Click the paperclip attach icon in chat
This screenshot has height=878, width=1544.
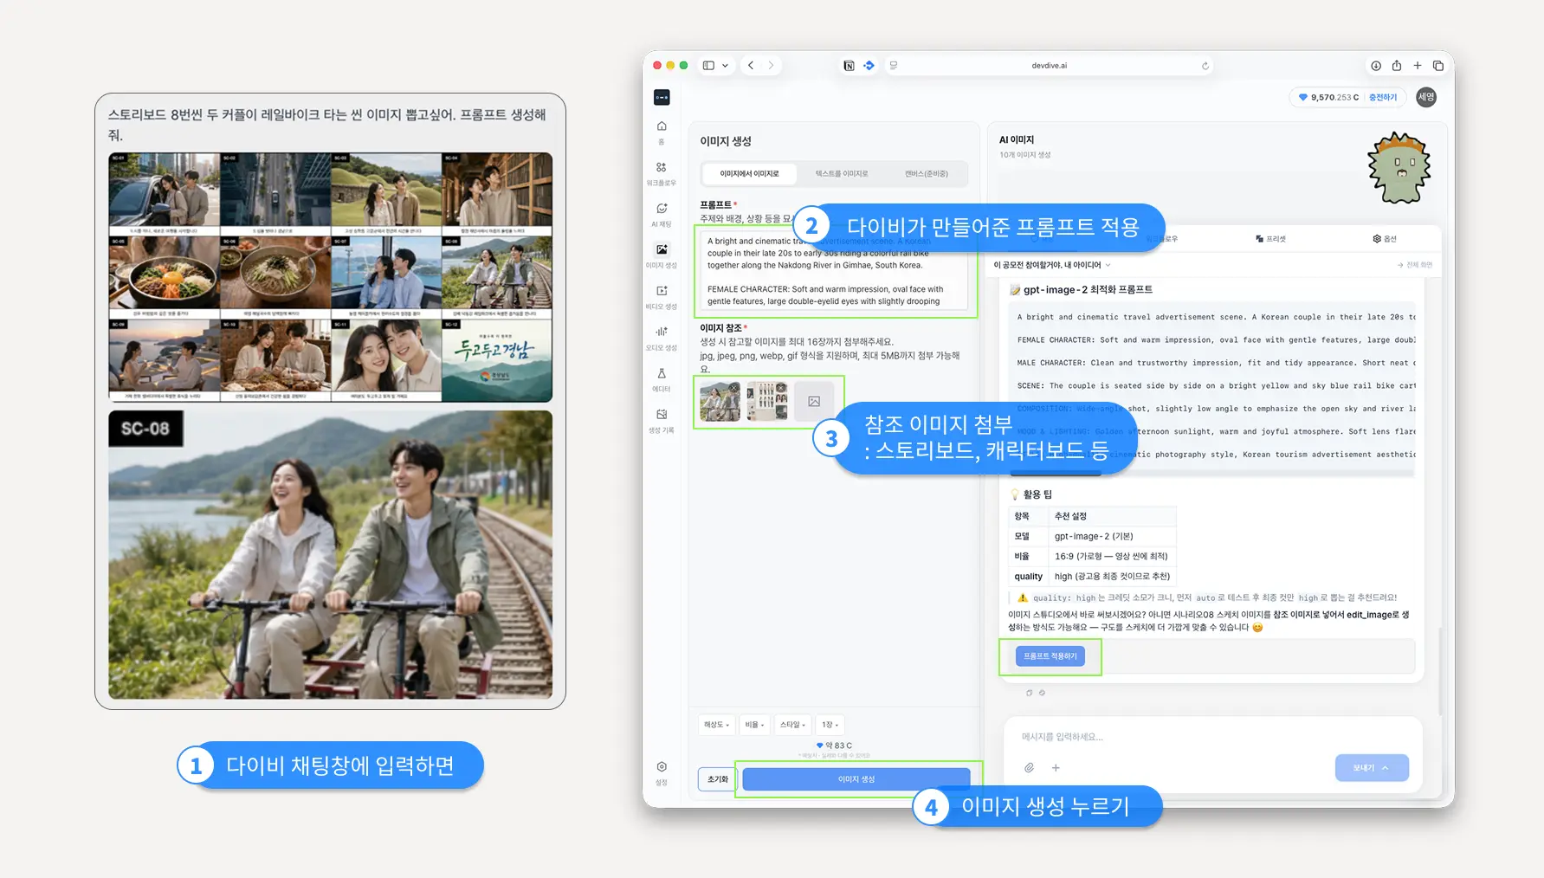(x=1029, y=768)
